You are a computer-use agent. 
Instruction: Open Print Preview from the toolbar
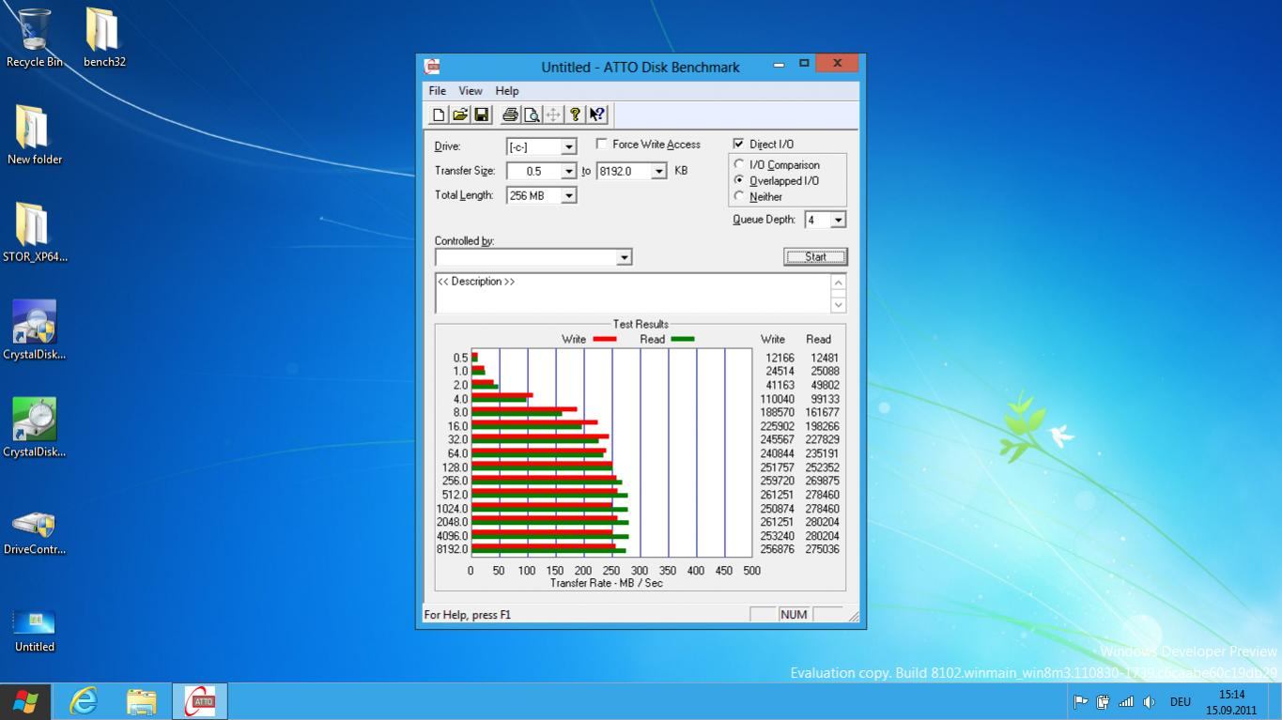pyautogui.click(x=532, y=115)
